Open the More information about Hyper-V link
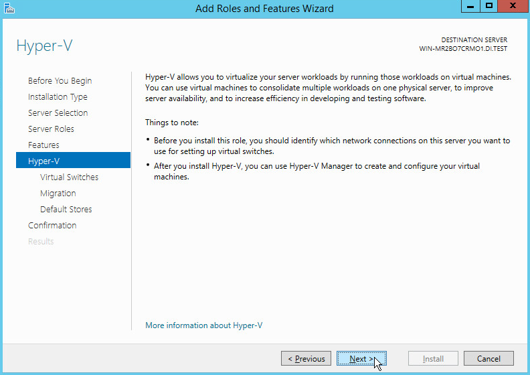 (x=204, y=325)
